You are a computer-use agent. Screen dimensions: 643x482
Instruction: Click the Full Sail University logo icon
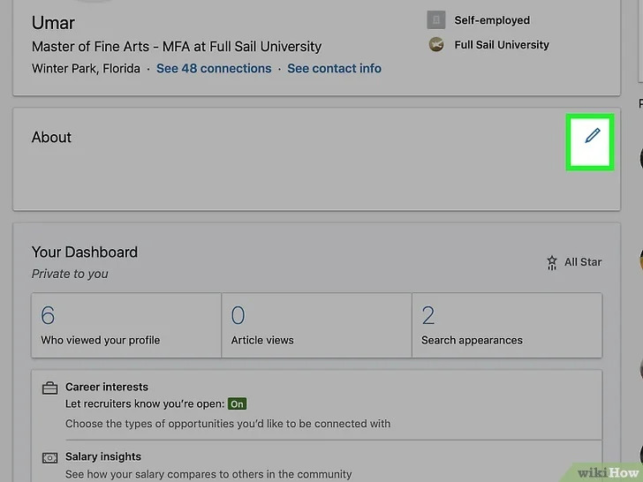[x=435, y=45]
